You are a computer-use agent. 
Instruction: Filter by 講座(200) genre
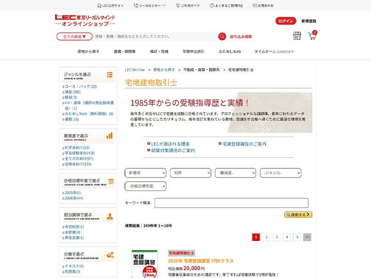tap(73, 92)
